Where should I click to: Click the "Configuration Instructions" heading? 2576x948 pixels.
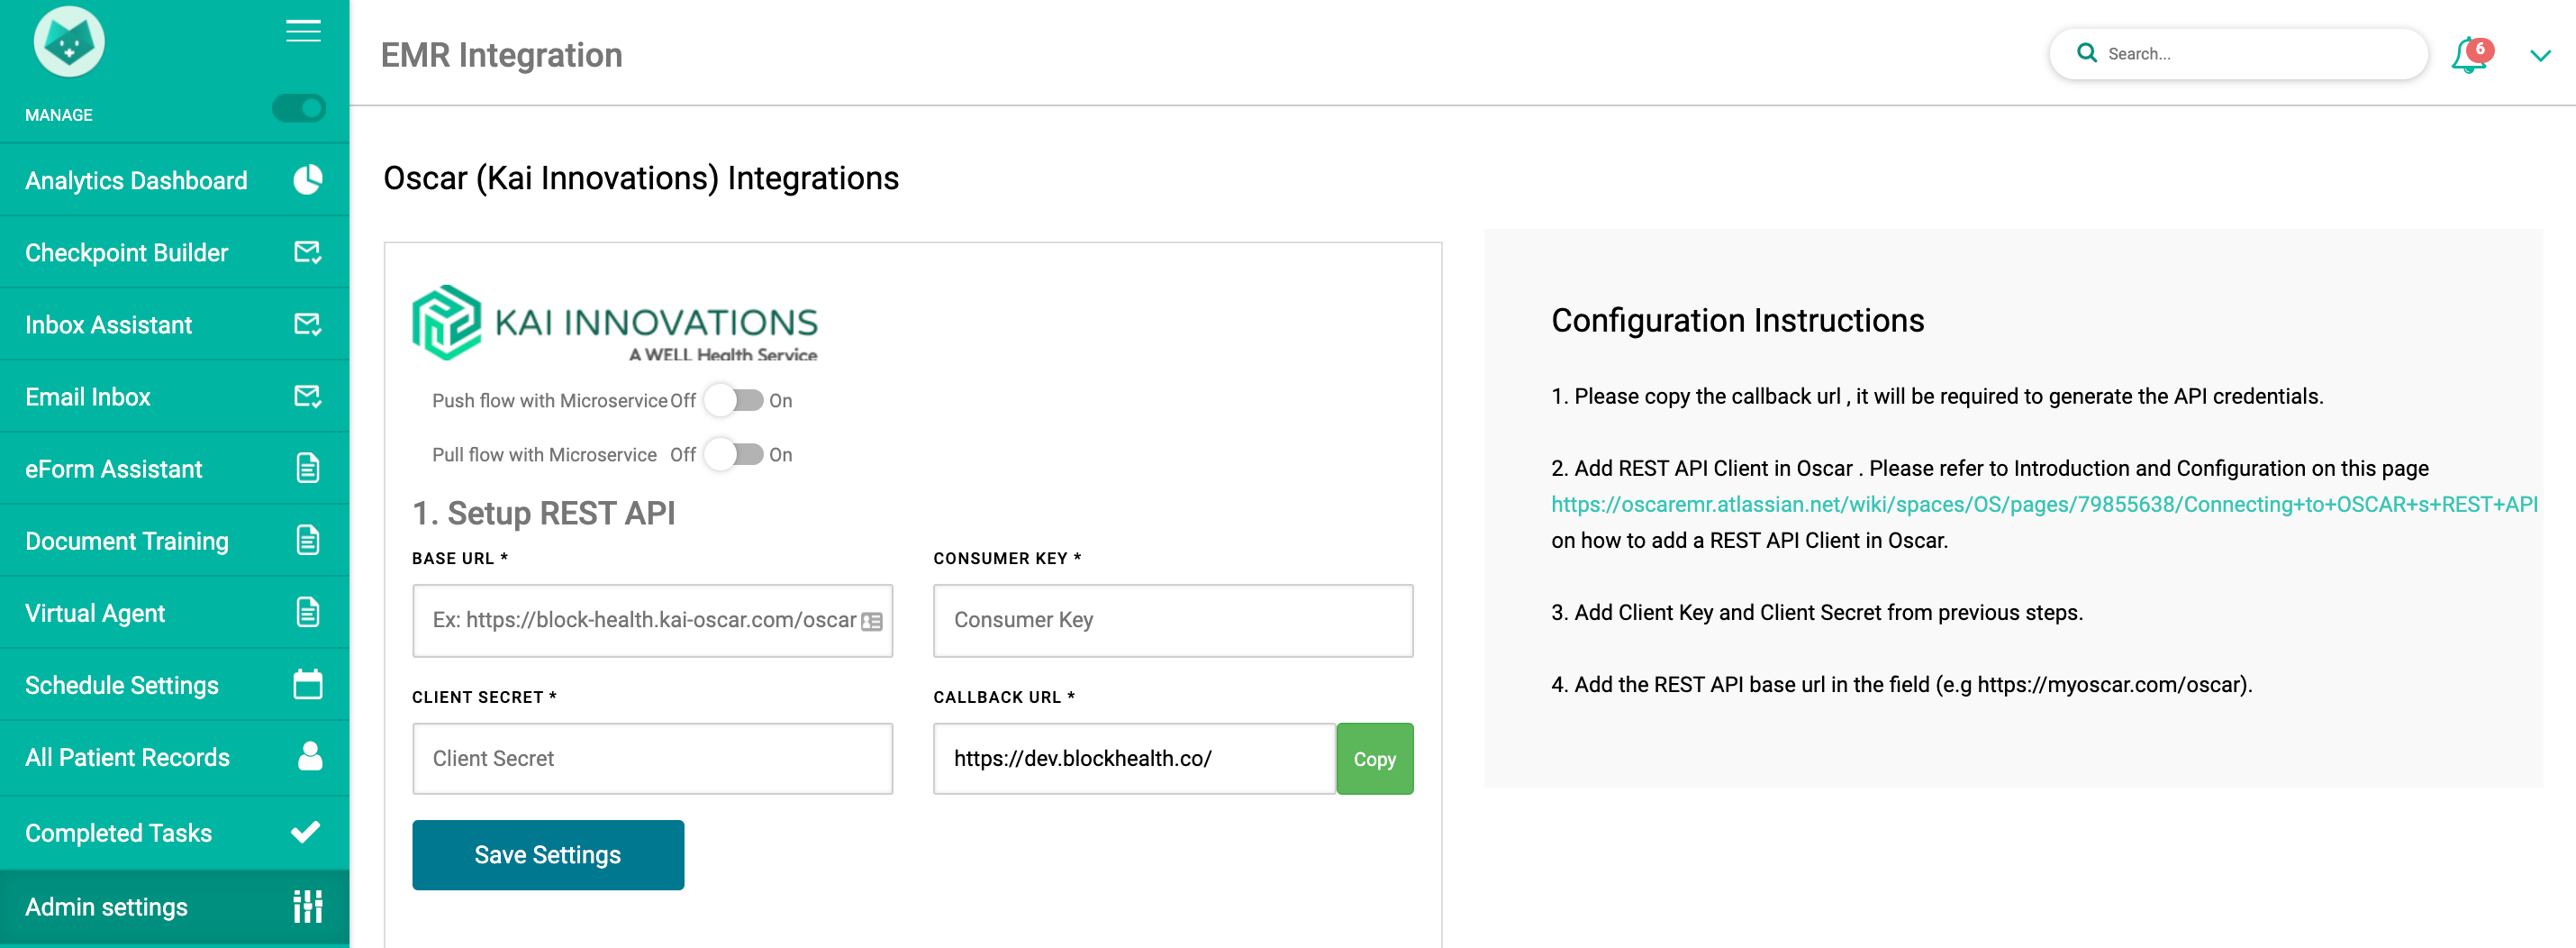click(x=1738, y=320)
